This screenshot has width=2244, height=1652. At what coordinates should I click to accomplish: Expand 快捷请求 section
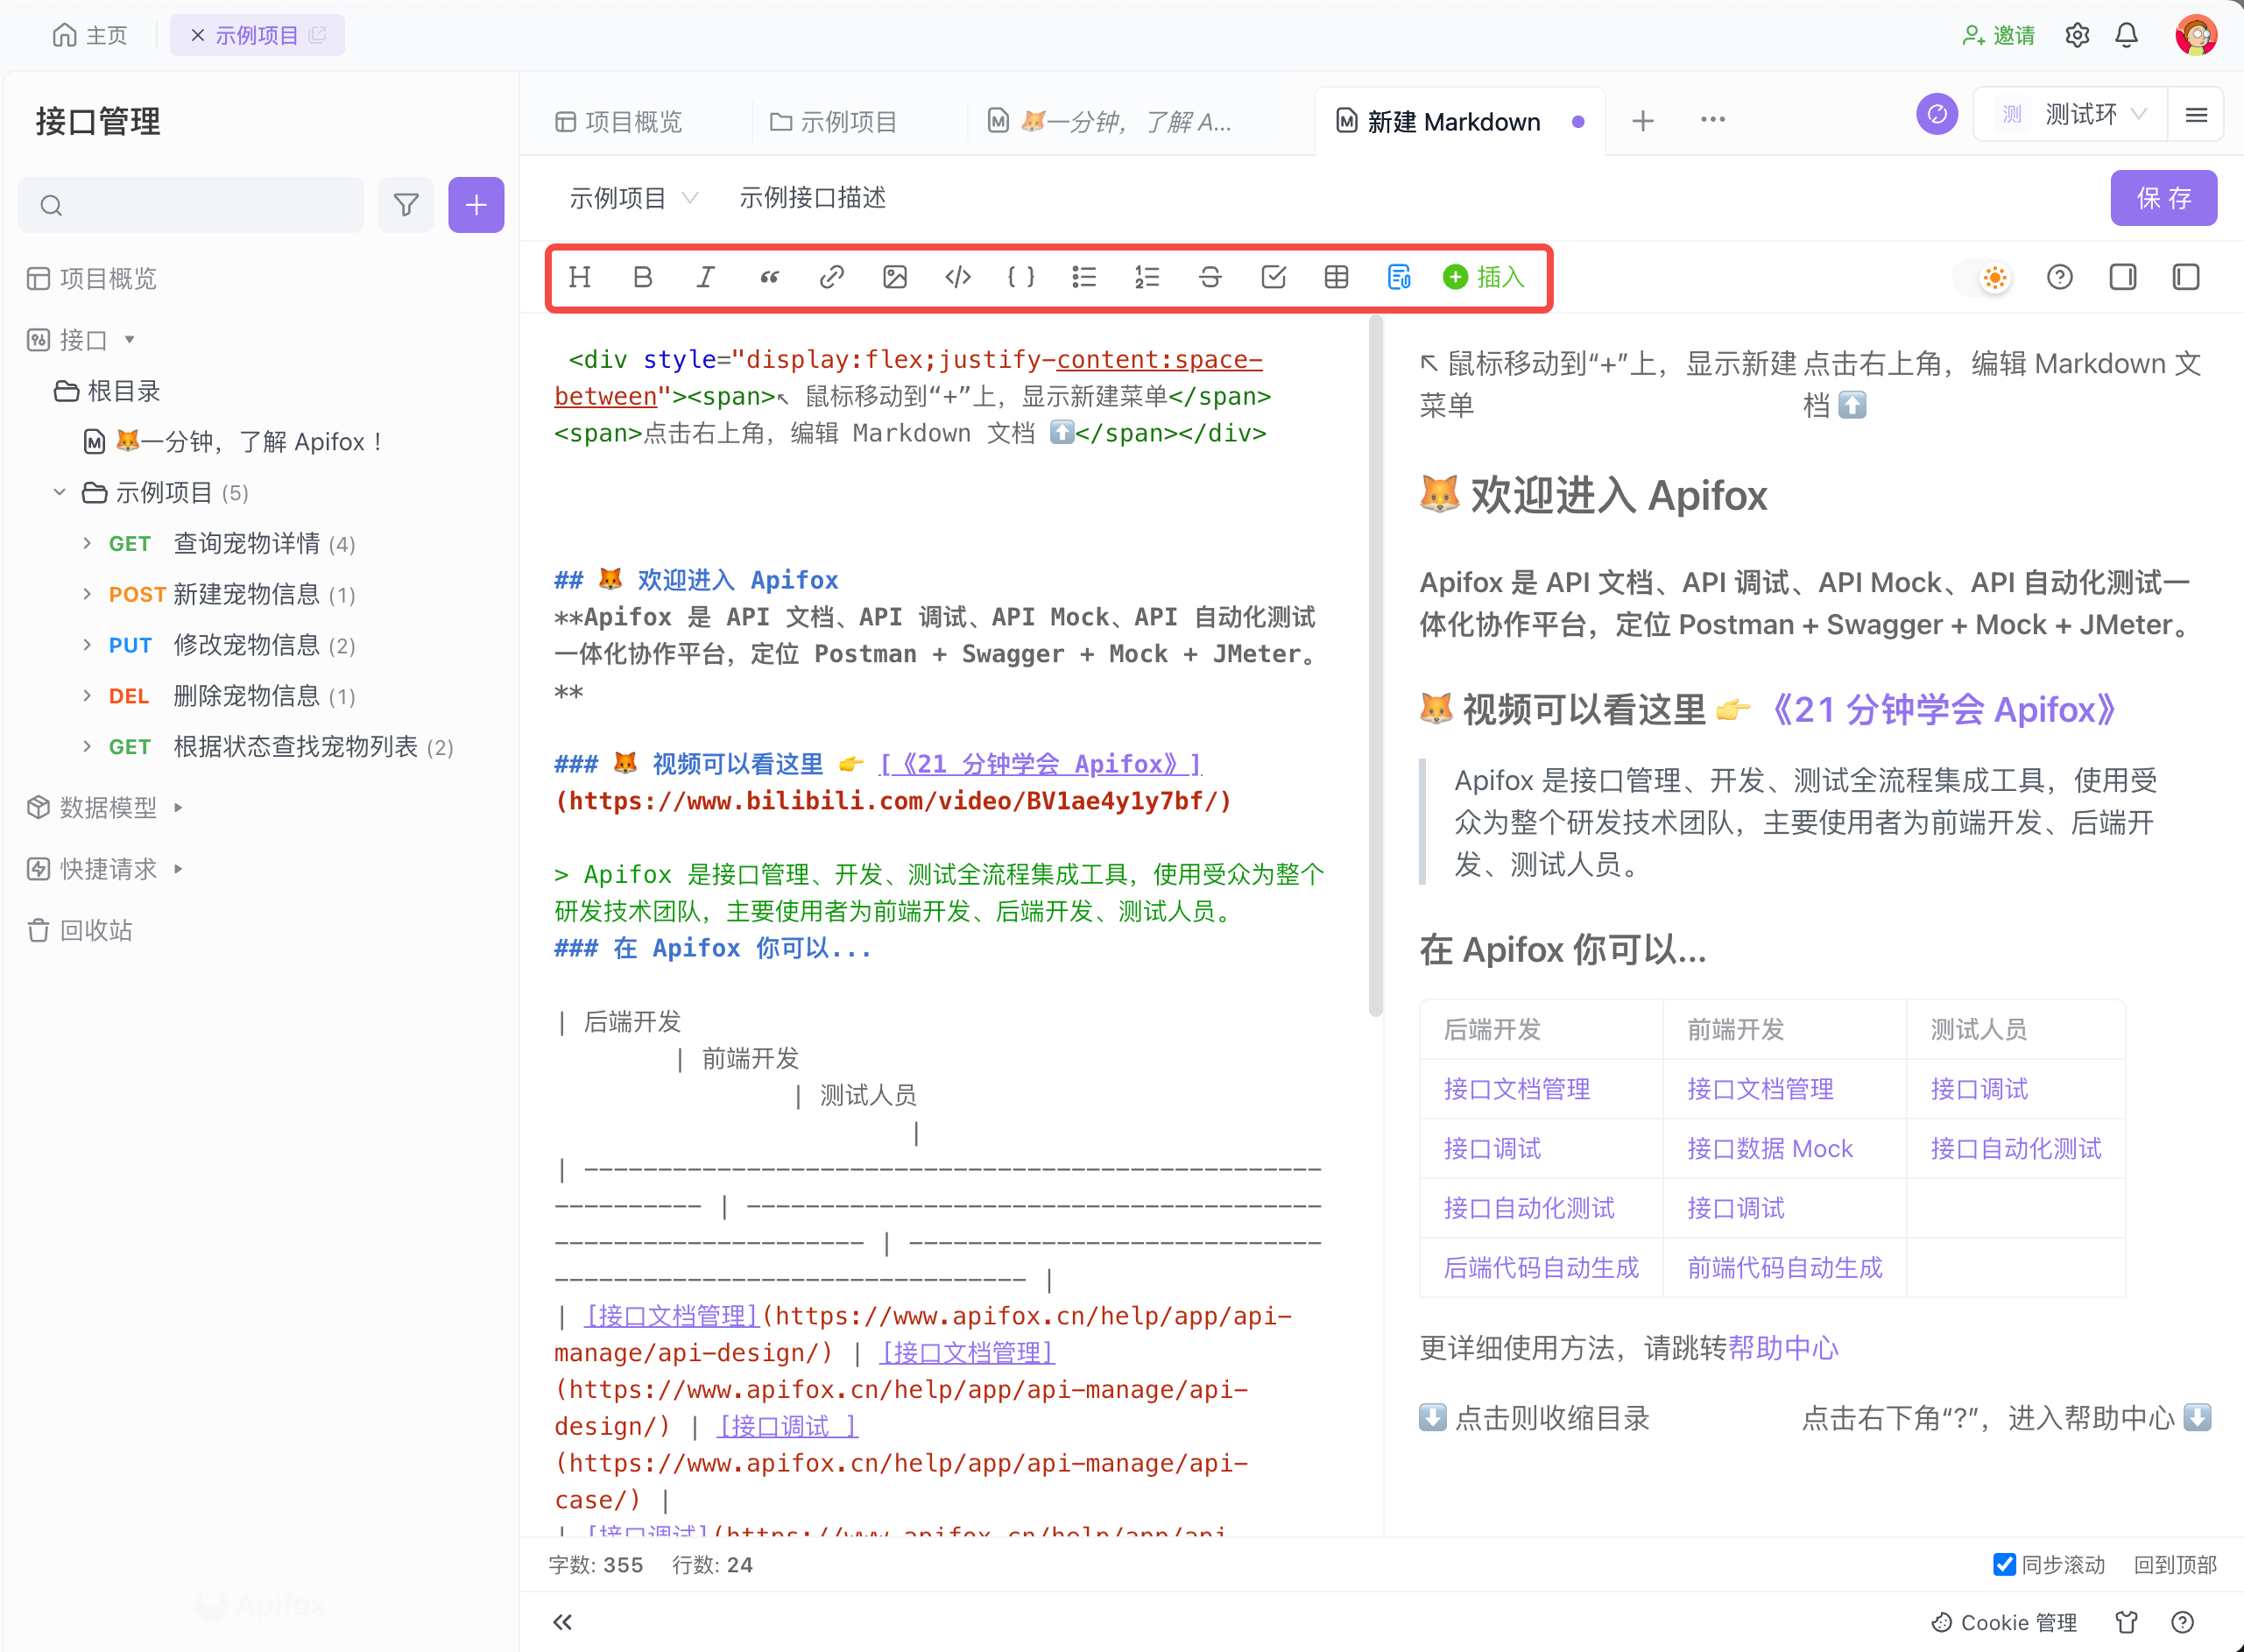click(179, 869)
